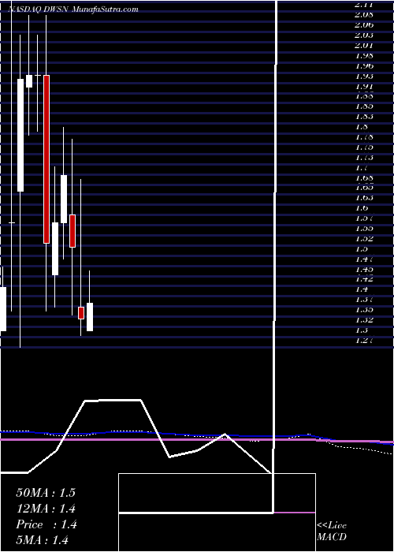Select the 2.01 price axis label

[364, 46]
